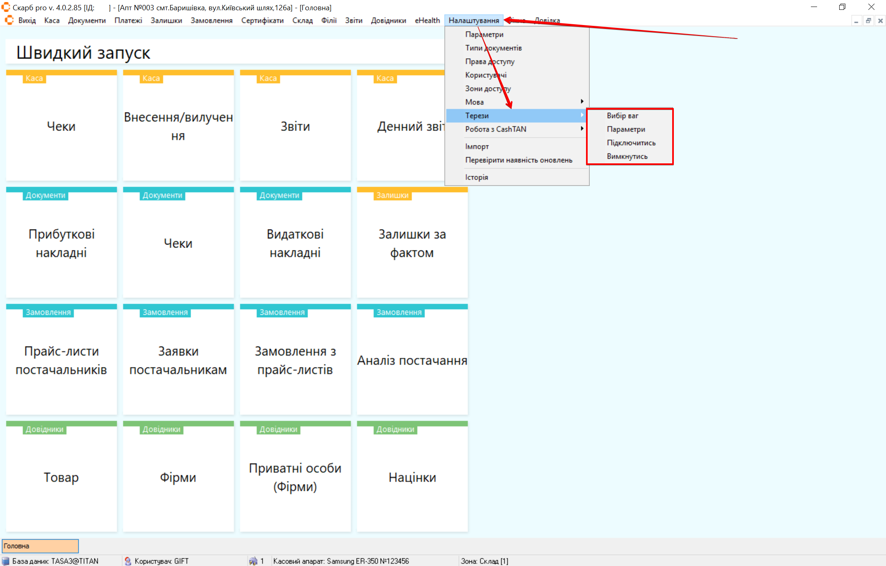This screenshot has height=566, width=886.
Task: Click the inner window restore icon
Action: tap(868, 21)
